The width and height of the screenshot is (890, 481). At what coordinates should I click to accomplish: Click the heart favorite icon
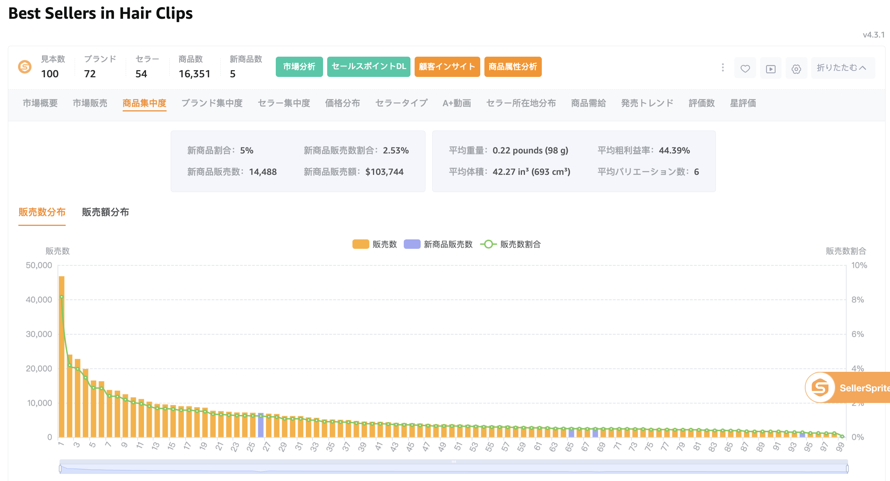[745, 68]
